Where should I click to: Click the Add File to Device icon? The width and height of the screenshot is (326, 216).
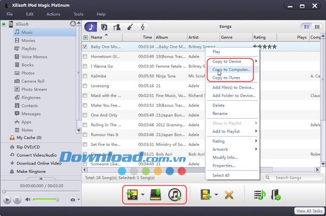205,195
